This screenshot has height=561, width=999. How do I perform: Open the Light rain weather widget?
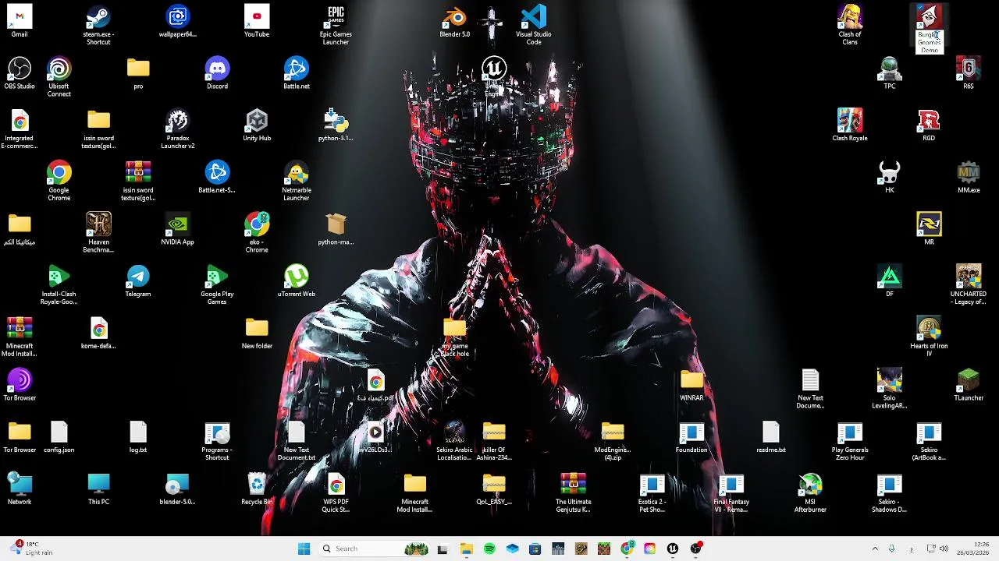click(x=30, y=549)
